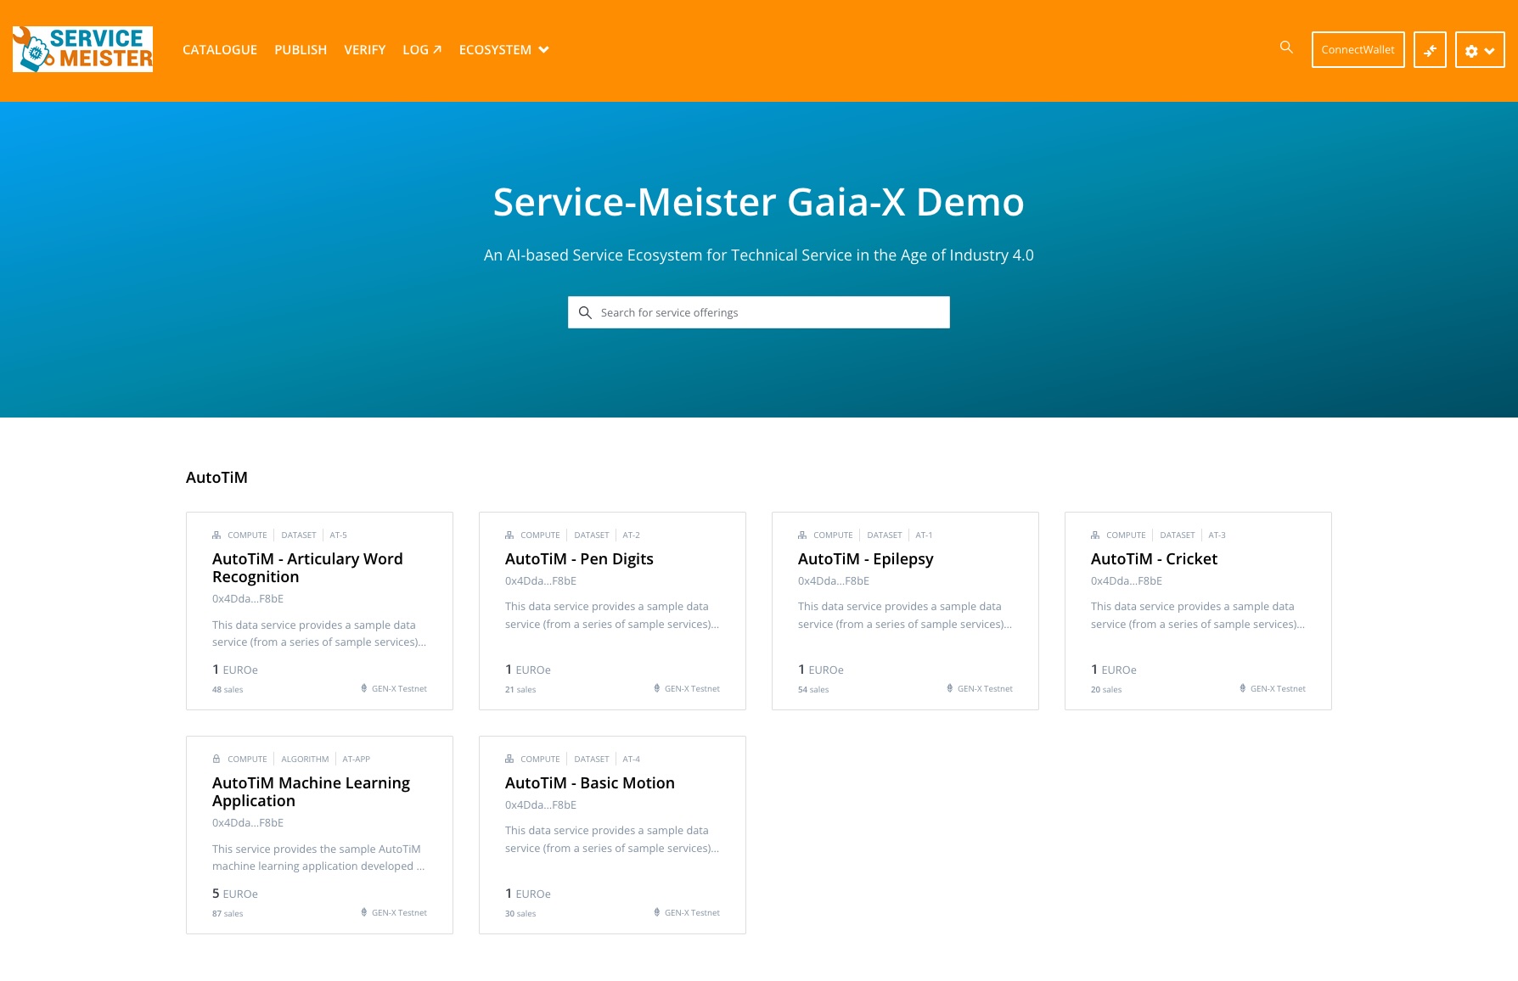This screenshot has height=981, width=1518.
Task: Click the search field magnifier icon
Action: [x=585, y=312]
